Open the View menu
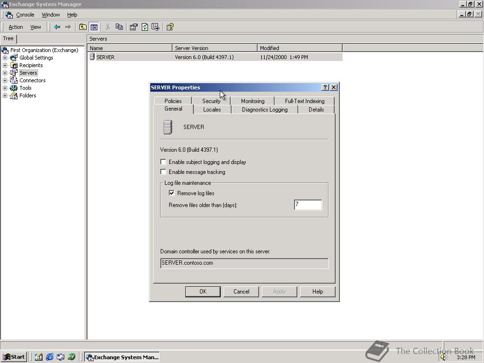Viewport: 484px width, 363px height. click(35, 27)
